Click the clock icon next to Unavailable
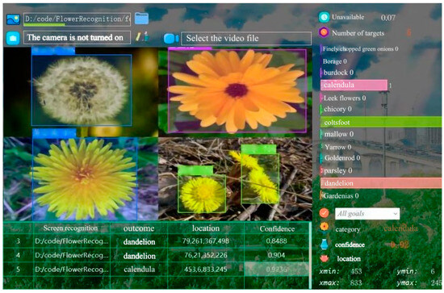Screen dimensions: 444x293 tap(324, 17)
